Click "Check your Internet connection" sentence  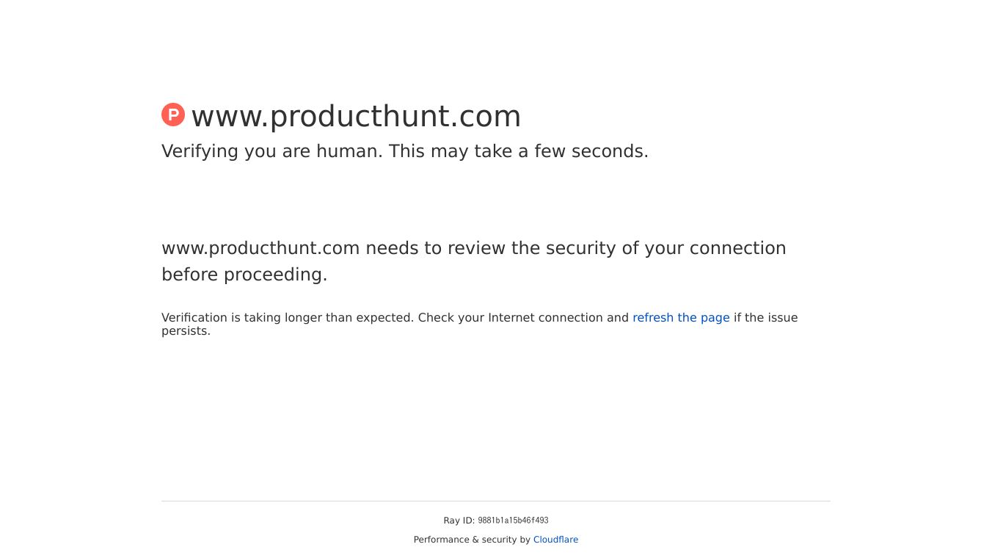[x=523, y=318]
